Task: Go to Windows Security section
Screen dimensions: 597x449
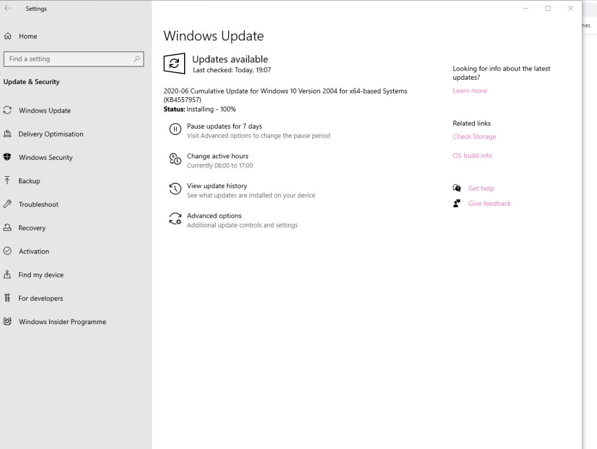Action: click(x=46, y=157)
